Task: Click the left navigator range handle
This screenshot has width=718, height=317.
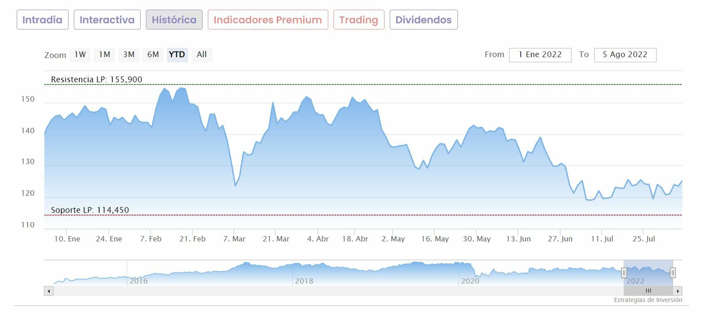Action: click(624, 273)
